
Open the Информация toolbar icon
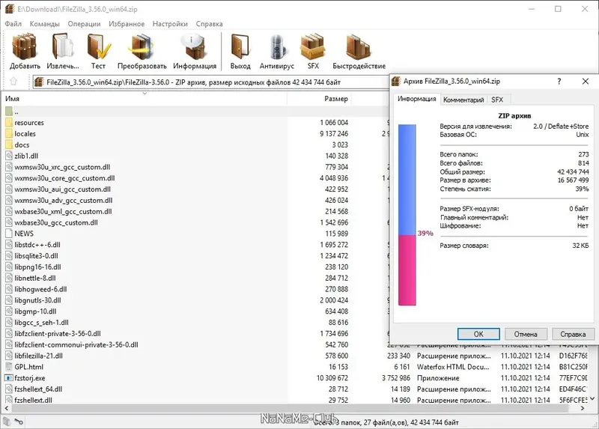(195, 52)
